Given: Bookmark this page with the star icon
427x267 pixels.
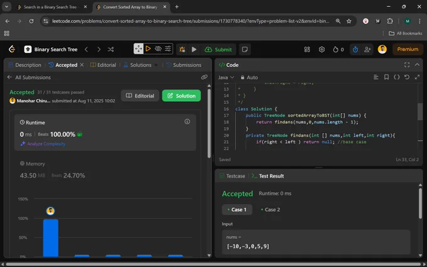Looking at the screenshot, I should pyautogui.click(x=349, y=21).
